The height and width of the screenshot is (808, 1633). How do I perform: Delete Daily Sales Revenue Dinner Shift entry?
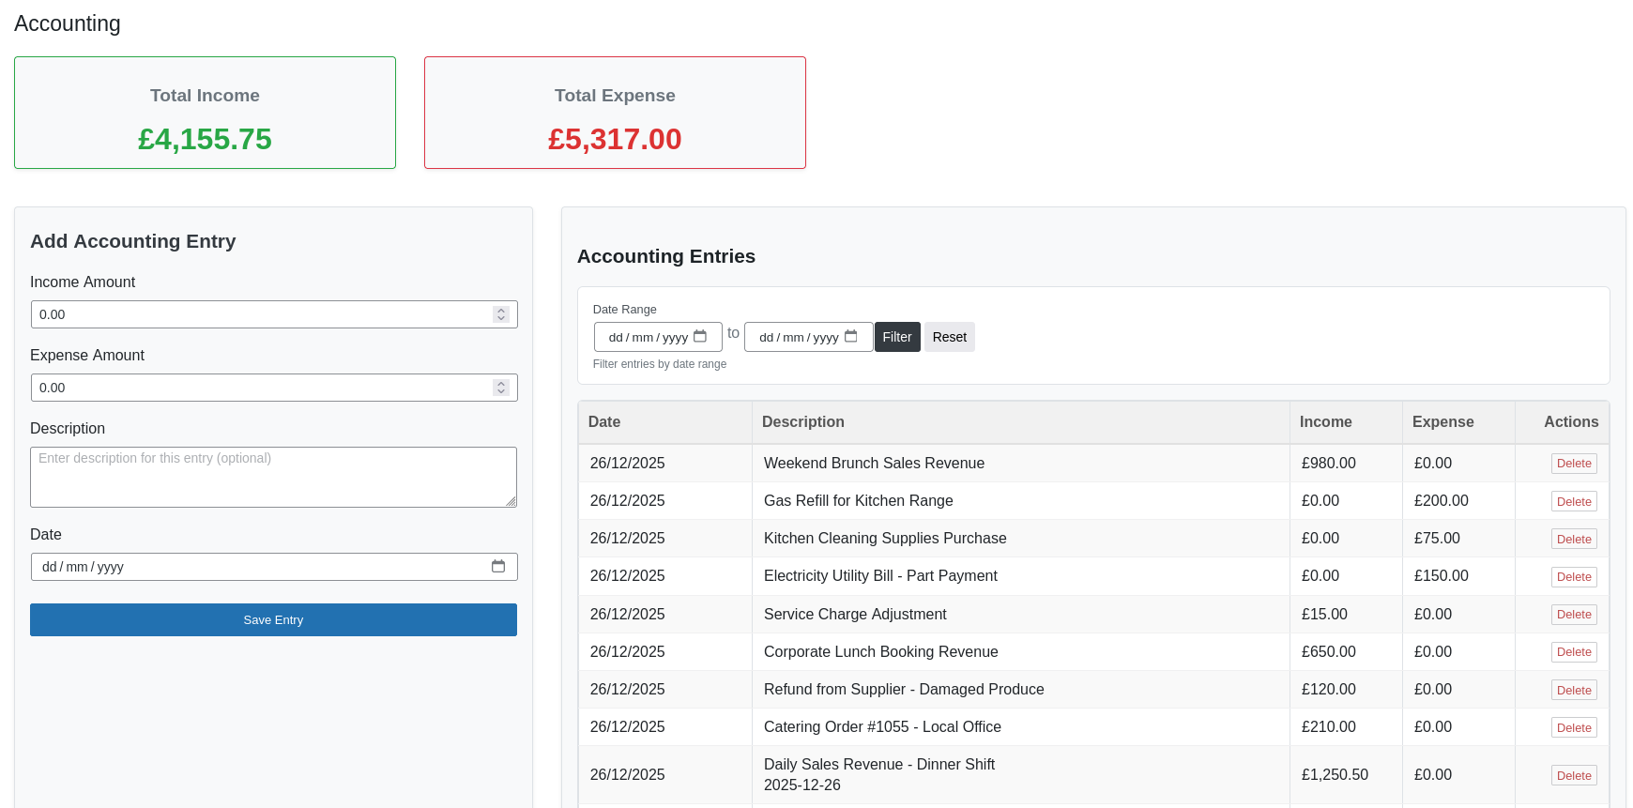(x=1573, y=775)
